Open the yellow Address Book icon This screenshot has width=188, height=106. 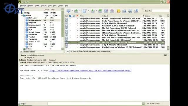(x=118, y=11)
